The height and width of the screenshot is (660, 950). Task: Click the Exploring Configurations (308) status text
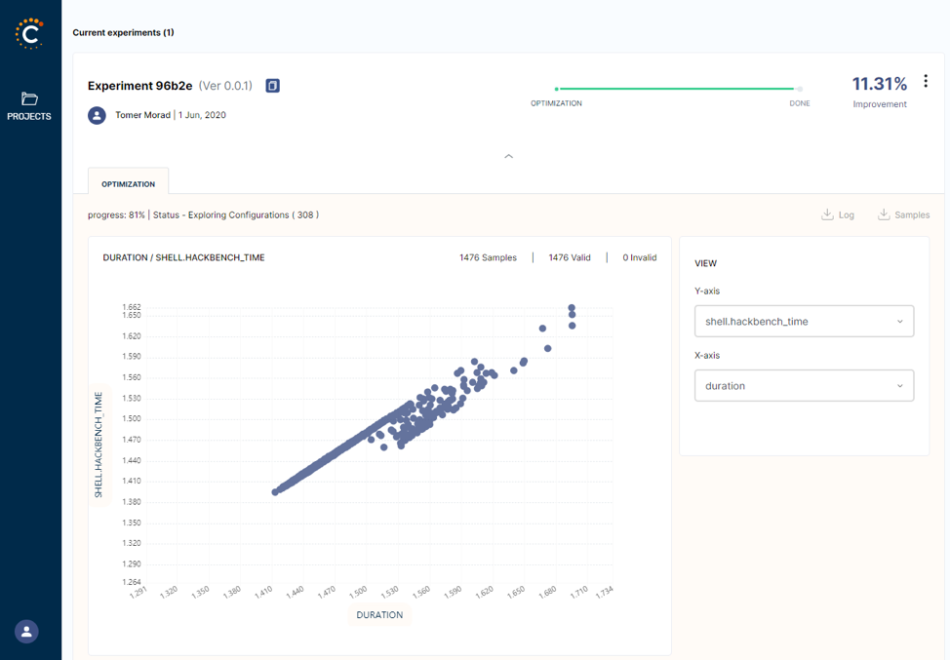coord(254,214)
